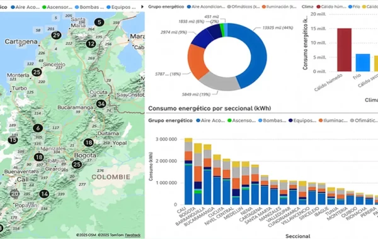378x239 pixels.
Task: Click the CARTAGENA axis label
Action: coord(251,214)
